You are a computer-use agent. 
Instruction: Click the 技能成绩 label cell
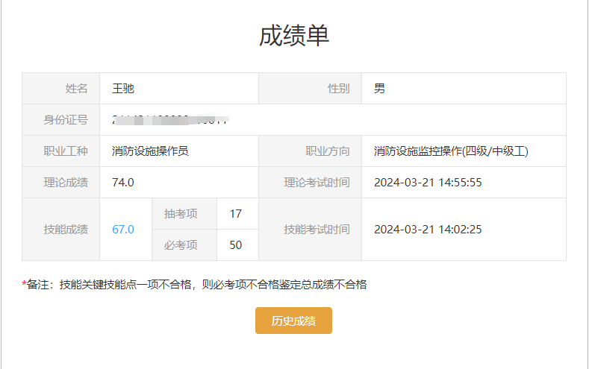coord(66,230)
